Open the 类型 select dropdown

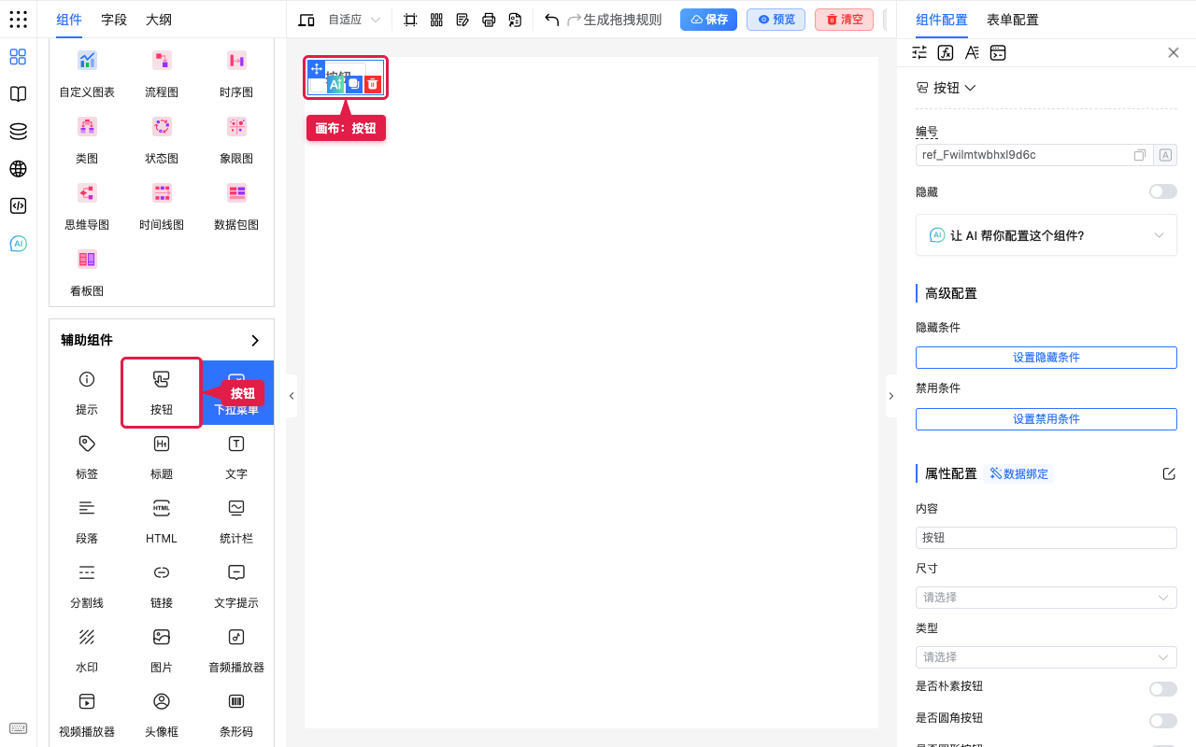(x=1046, y=657)
